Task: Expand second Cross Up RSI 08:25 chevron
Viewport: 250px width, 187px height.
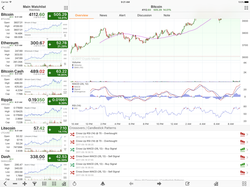Action: click(x=247, y=142)
